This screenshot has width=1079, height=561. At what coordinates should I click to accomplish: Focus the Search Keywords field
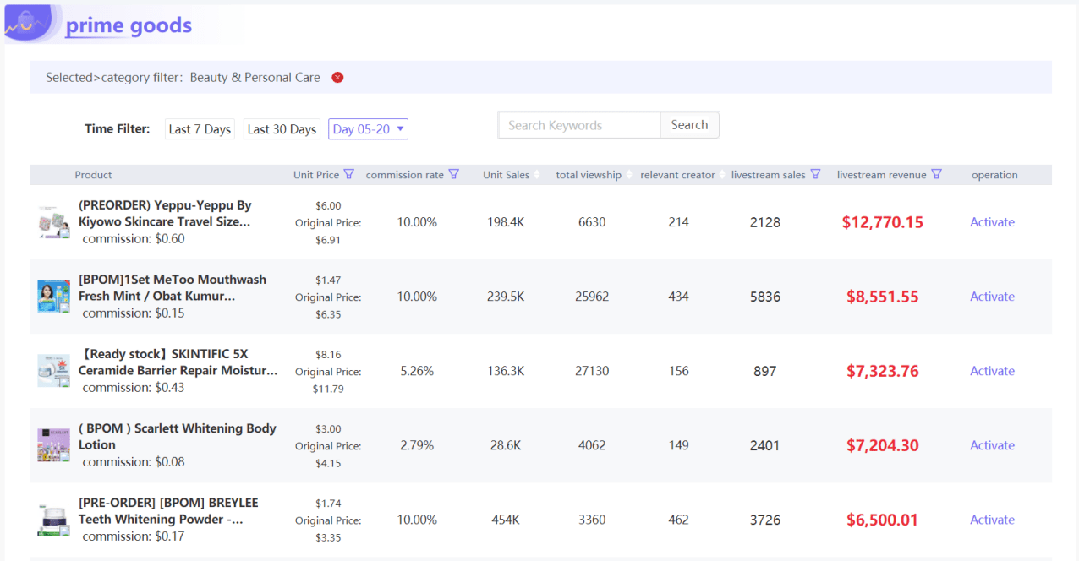579,125
